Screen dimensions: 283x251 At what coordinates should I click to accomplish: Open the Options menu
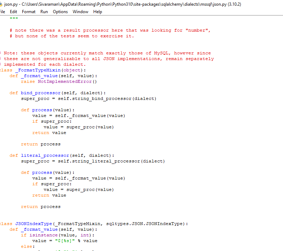click(60, 12)
